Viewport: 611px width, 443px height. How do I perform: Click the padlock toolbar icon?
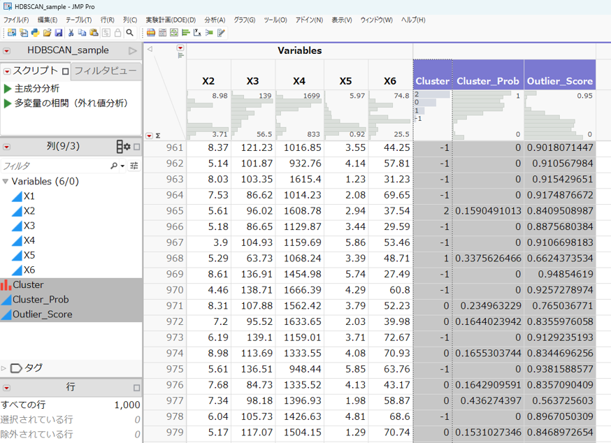[117, 33]
